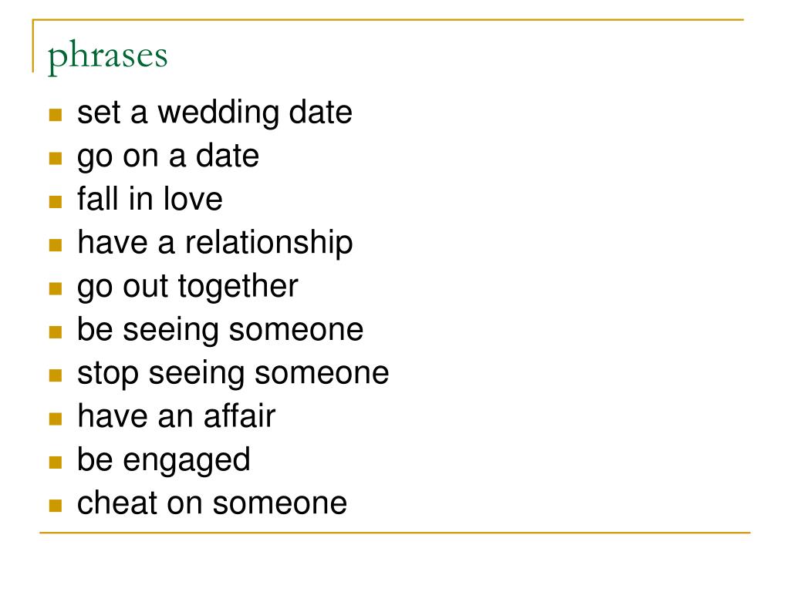The height and width of the screenshot is (592, 790).
Task: Select the phrase 'be seeing someone'
Action: click(x=220, y=331)
